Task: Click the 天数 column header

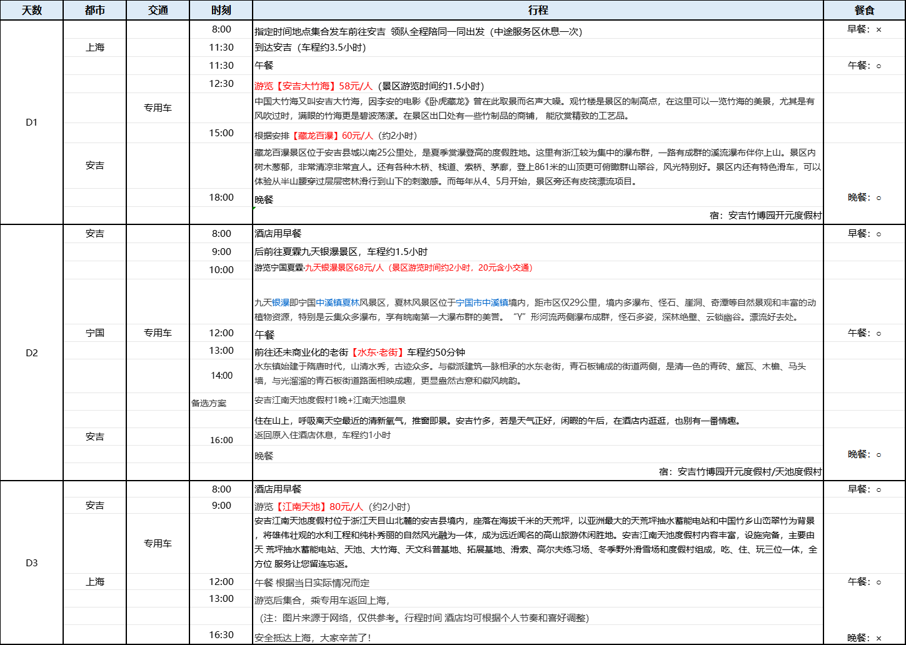Action: pos(31,11)
